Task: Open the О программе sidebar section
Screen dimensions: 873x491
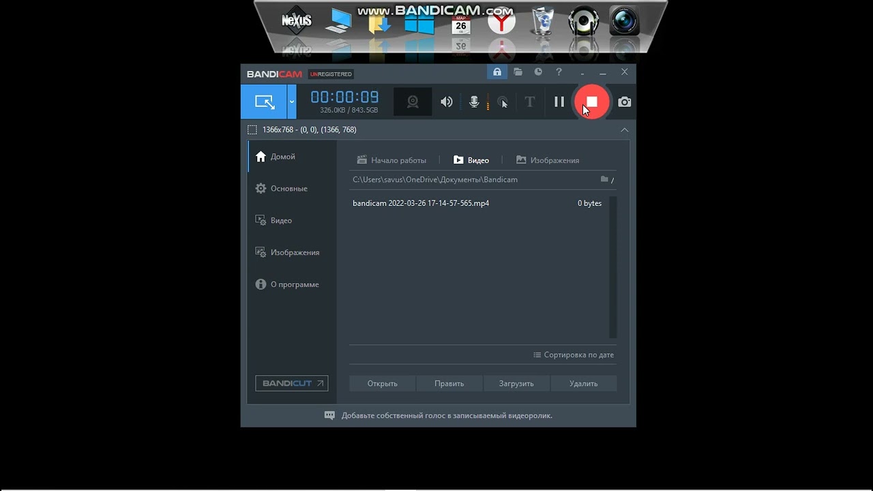Action: point(291,284)
